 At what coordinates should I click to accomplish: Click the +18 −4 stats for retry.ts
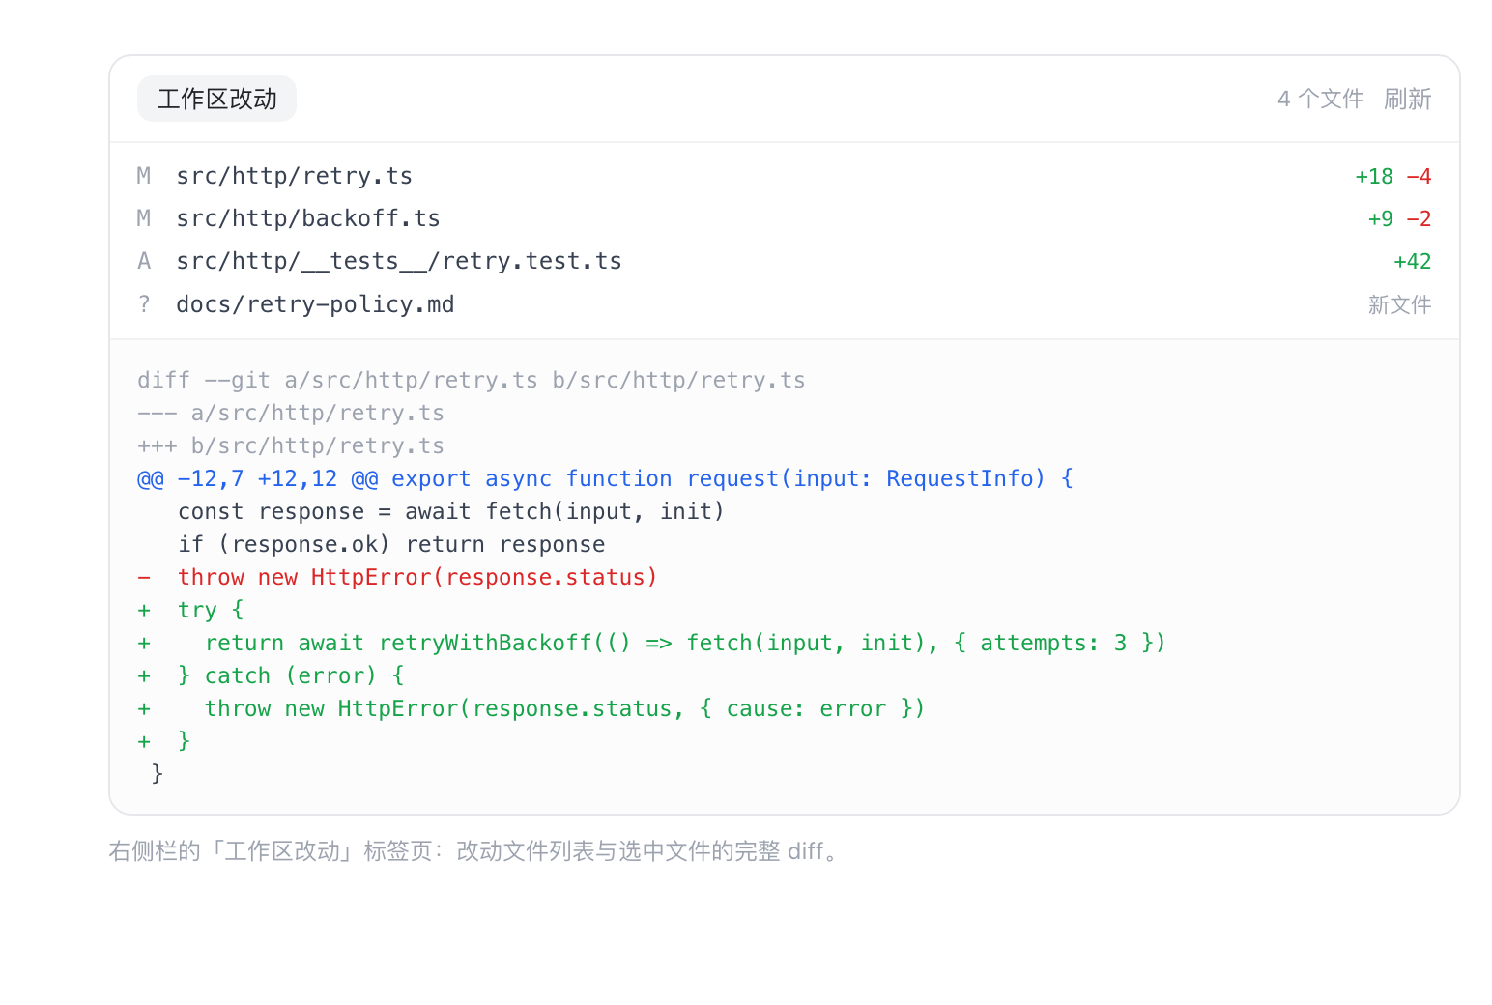(1392, 176)
